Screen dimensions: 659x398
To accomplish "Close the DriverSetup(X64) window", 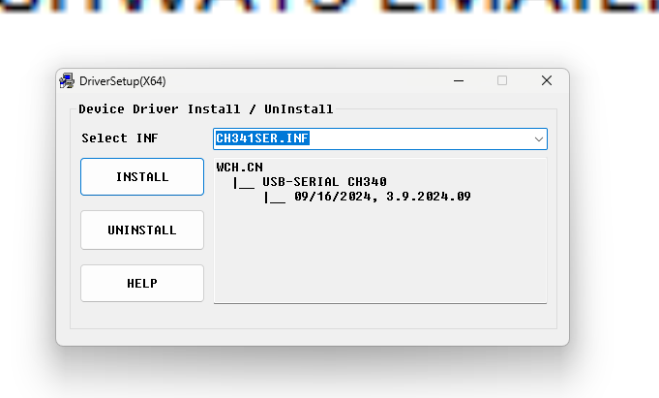I will 547,80.
